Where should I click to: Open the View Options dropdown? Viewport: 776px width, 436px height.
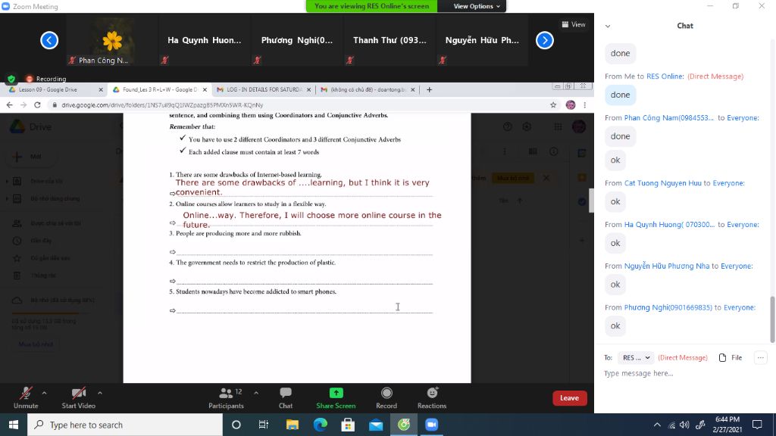476,6
